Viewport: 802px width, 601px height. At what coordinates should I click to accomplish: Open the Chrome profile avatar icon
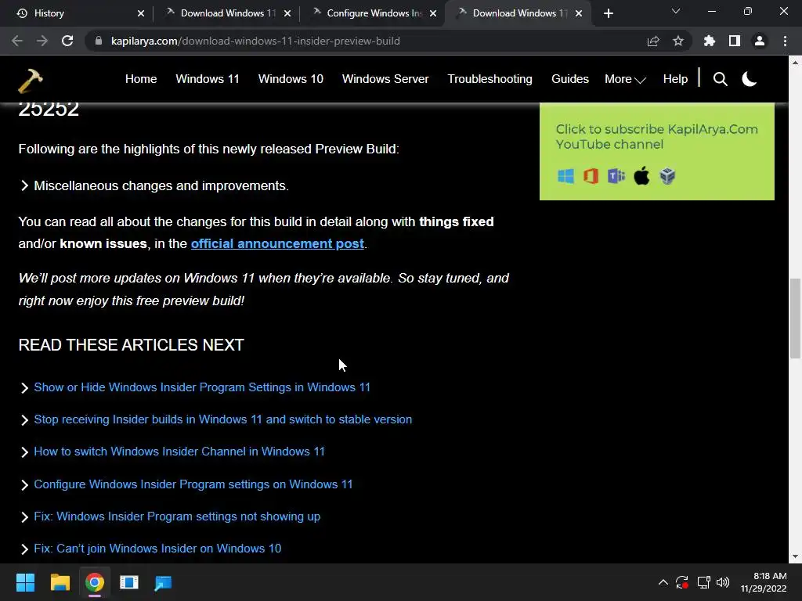point(760,41)
